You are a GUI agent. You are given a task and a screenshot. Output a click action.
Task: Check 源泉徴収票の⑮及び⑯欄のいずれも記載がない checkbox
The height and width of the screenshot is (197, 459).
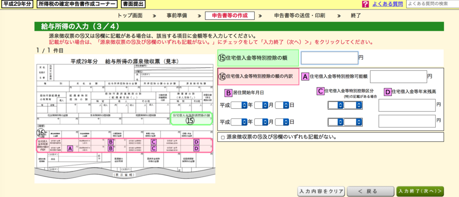click(x=223, y=137)
